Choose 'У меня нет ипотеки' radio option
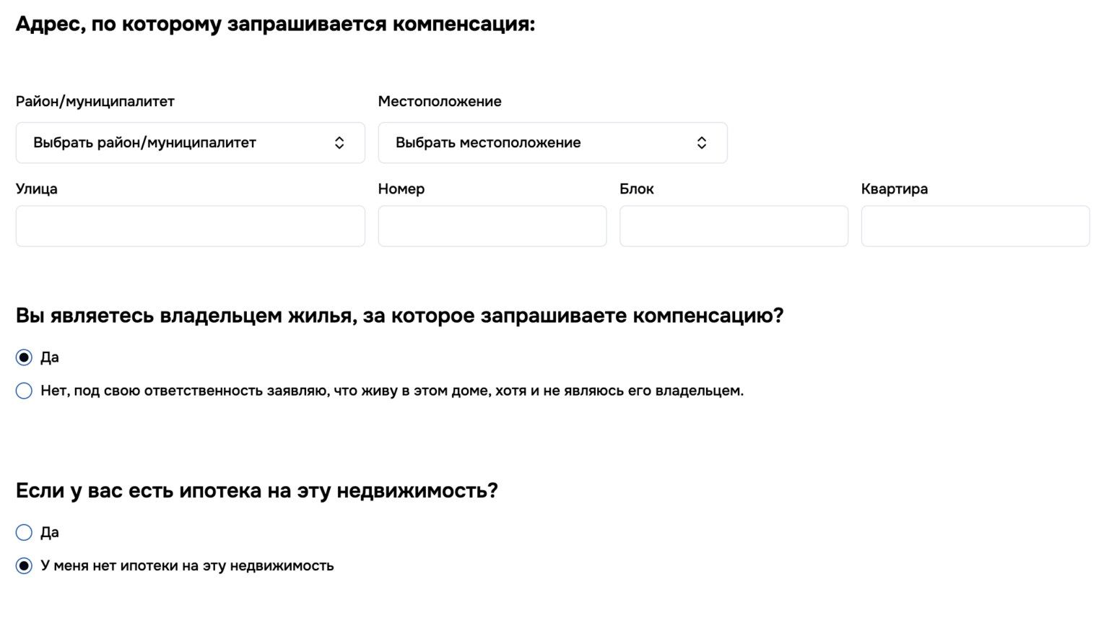 [x=24, y=565]
